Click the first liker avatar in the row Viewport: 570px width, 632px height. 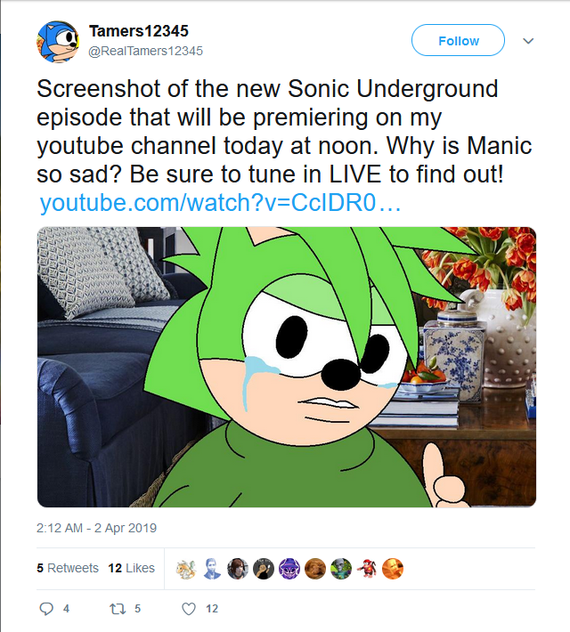pyautogui.click(x=185, y=568)
